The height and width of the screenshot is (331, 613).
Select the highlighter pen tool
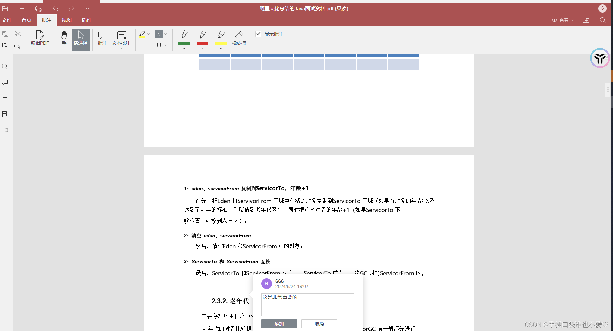coord(142,34)
